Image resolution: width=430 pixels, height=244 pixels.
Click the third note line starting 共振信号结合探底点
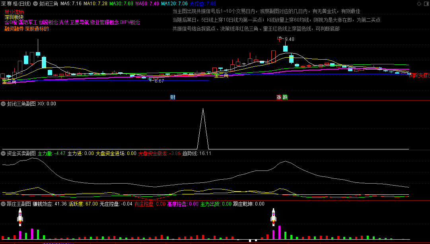(x=256, y=29)
